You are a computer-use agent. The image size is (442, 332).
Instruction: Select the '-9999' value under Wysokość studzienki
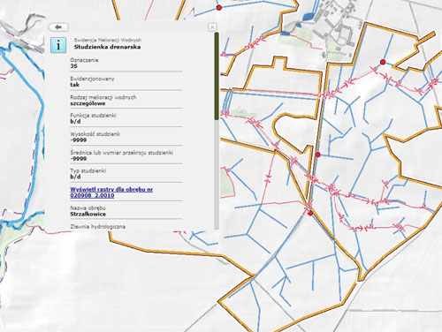(79, 140)
